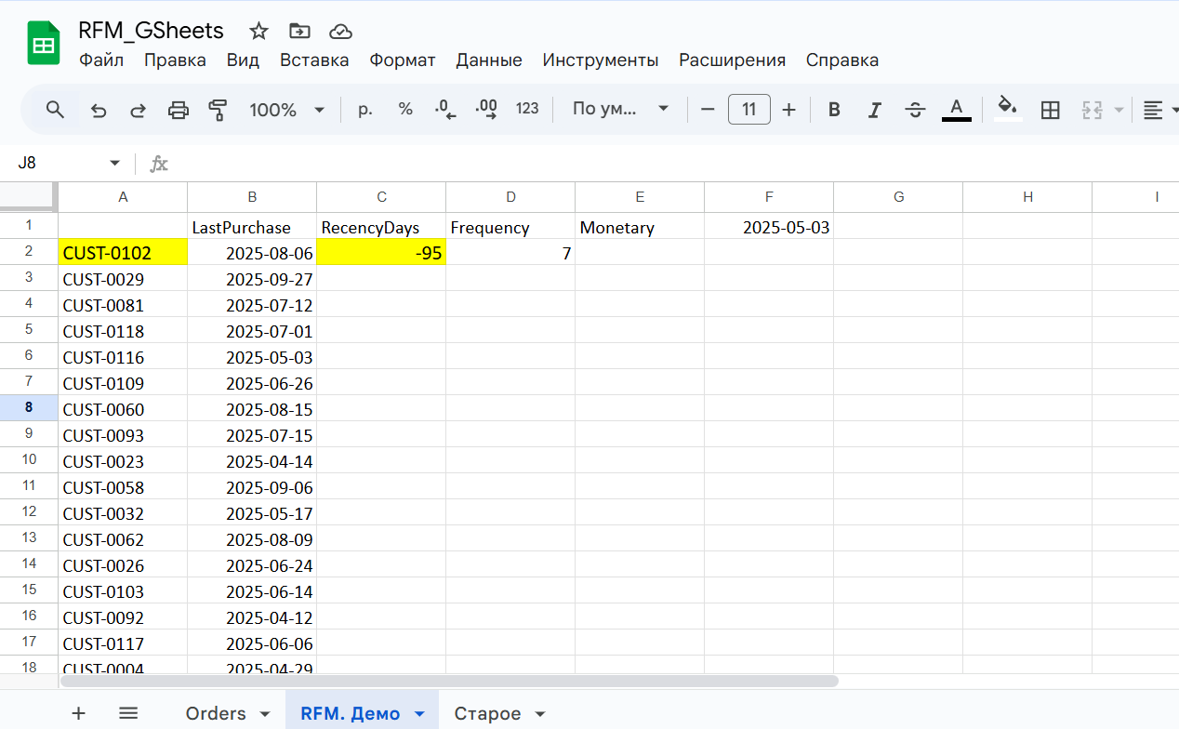1179x729 pixels.
Task: Click the undo arrow icon
Action: [99, 110]
